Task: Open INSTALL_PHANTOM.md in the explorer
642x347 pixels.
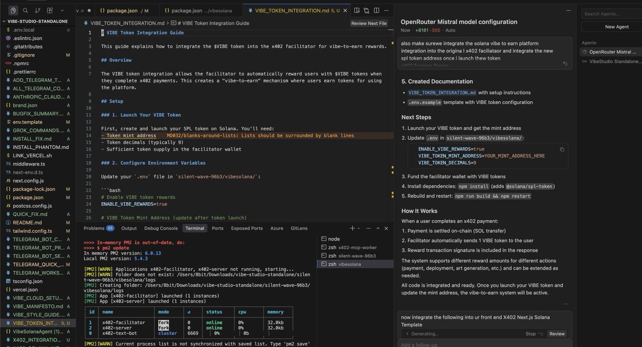Action: [41, 147]
